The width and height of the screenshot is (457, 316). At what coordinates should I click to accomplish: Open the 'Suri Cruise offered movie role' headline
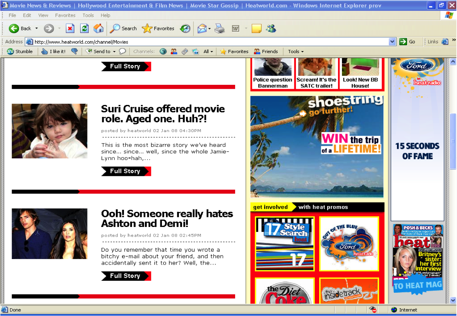pos(163,114)
